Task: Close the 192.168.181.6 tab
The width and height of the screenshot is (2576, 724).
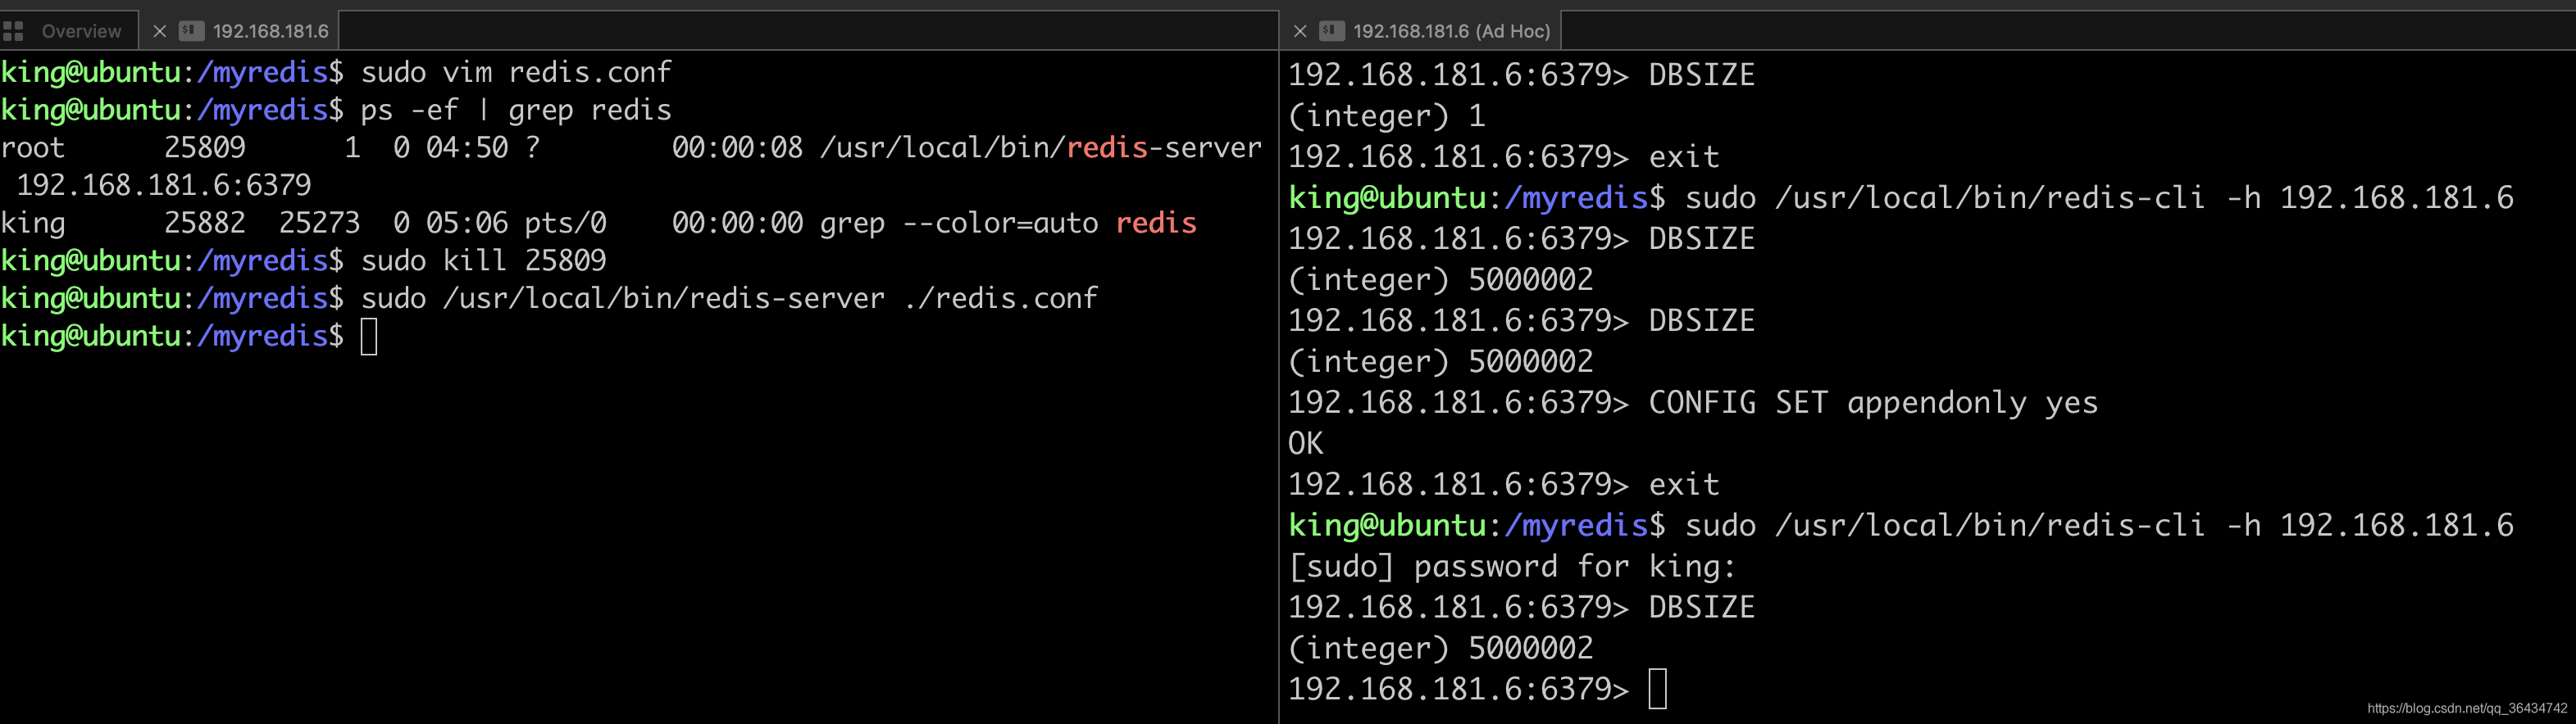Action: pos(159,31)
